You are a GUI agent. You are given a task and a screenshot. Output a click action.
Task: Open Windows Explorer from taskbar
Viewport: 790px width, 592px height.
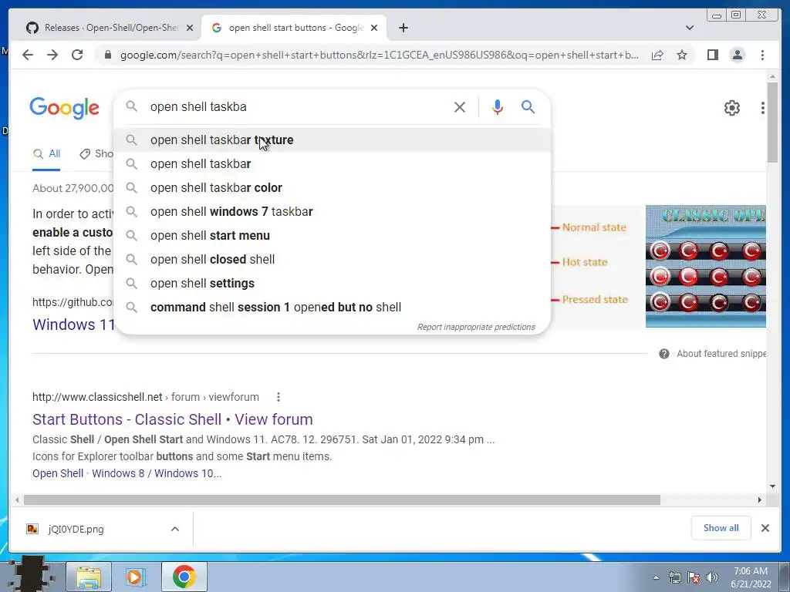coord(89,577)
